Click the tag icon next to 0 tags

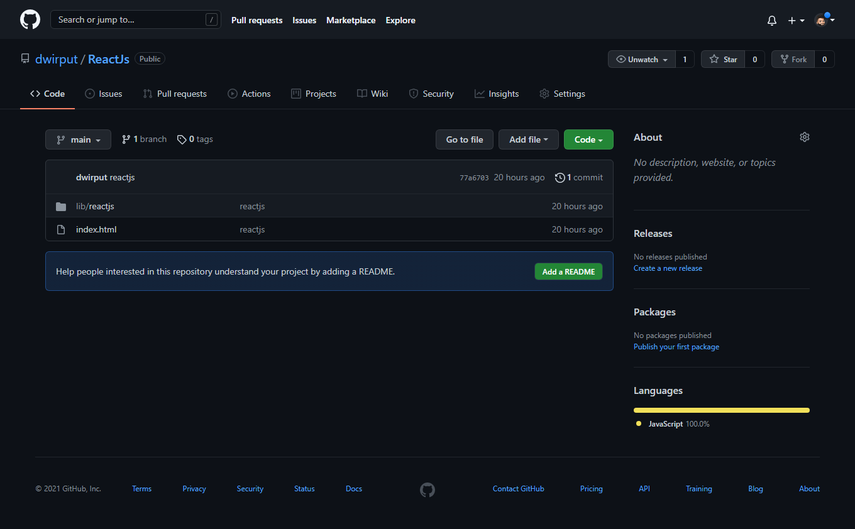tap(182, 139)
